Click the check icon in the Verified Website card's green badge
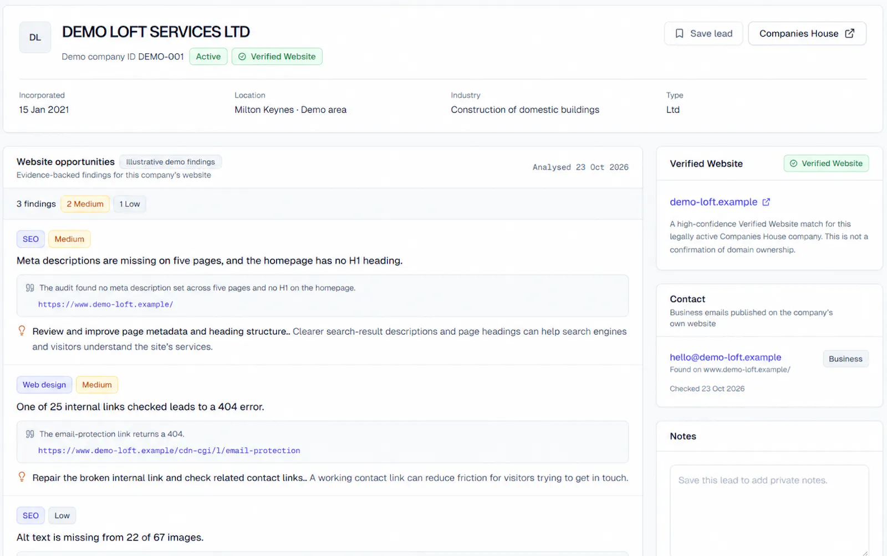The width and height of the screenshot is (887, 556). pyautogui.click(x=793, y=164)
